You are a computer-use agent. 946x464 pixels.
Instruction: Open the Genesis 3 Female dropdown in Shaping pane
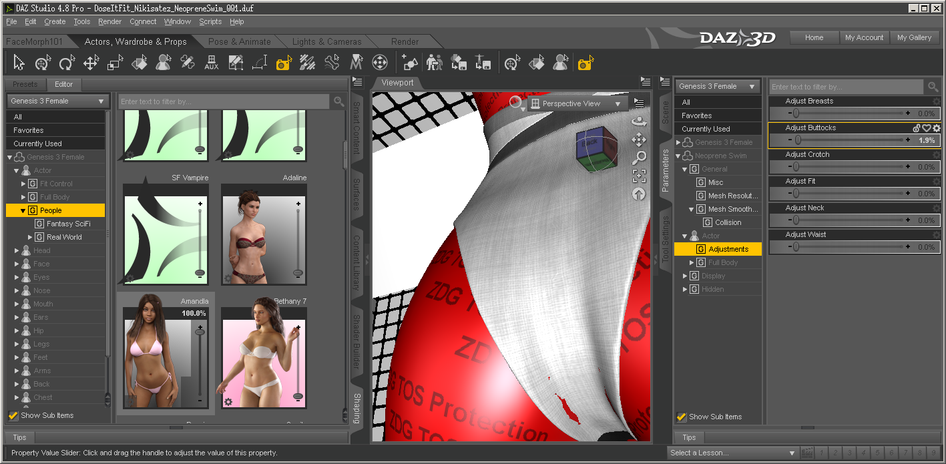(57, 101)
